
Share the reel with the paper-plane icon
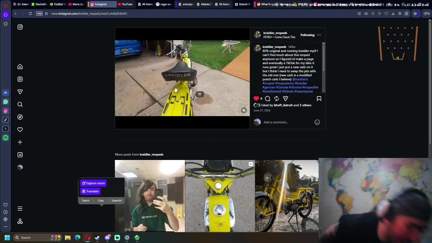point(286,99)
